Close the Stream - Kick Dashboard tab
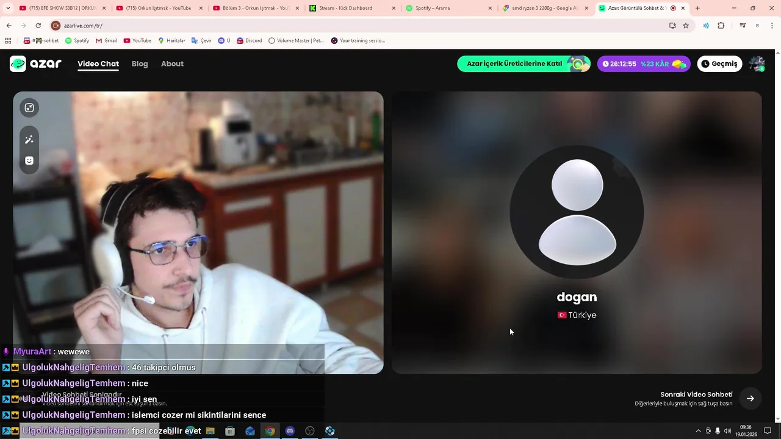 coord(394,8)
